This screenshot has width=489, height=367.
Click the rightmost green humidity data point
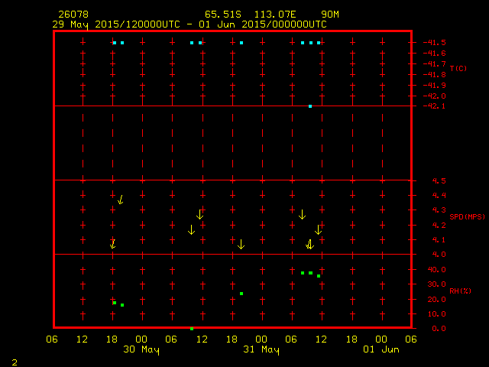coord(319,275)
